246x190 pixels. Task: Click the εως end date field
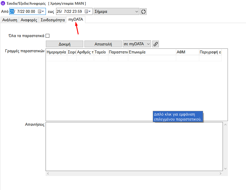(x=74, y=11)
